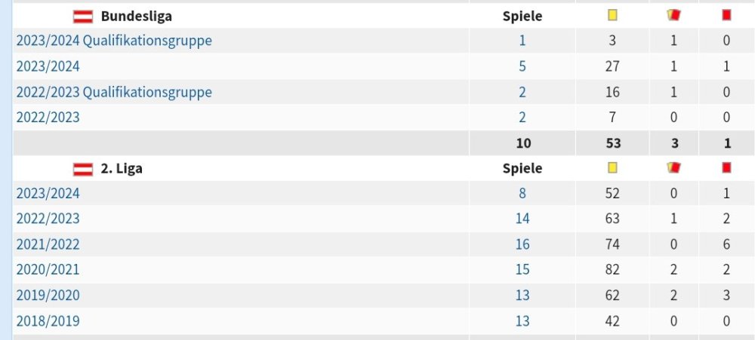Click the red card icon in Bundesliga header
The width and height of the screenshot is (755, 340).
pos(727,15)
